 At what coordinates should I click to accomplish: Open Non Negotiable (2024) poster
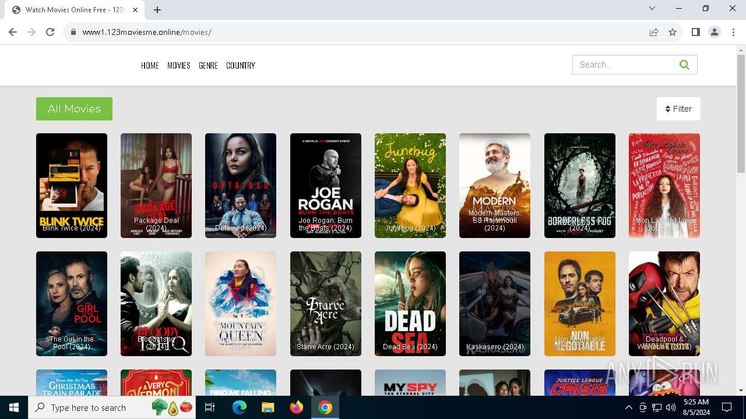click(x=580, y=304)
